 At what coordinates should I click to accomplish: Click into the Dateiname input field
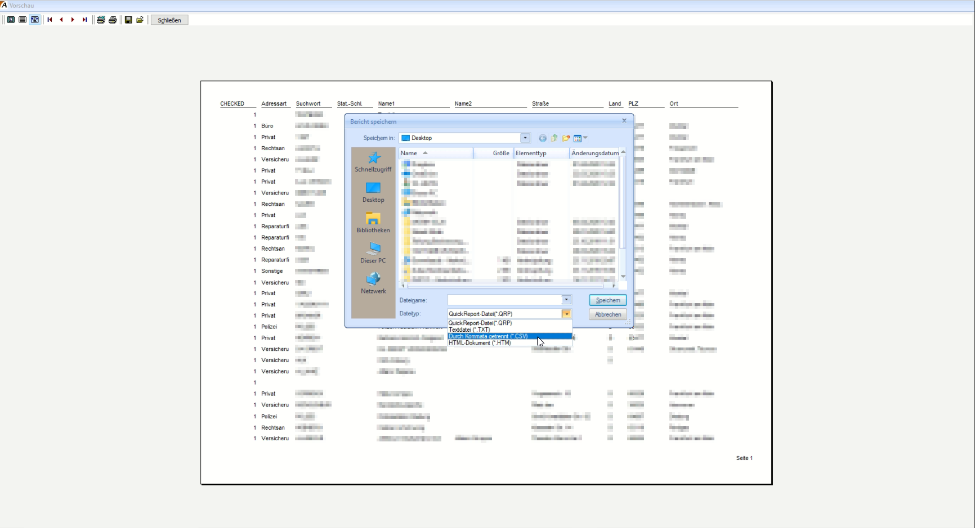click(505, 300)
